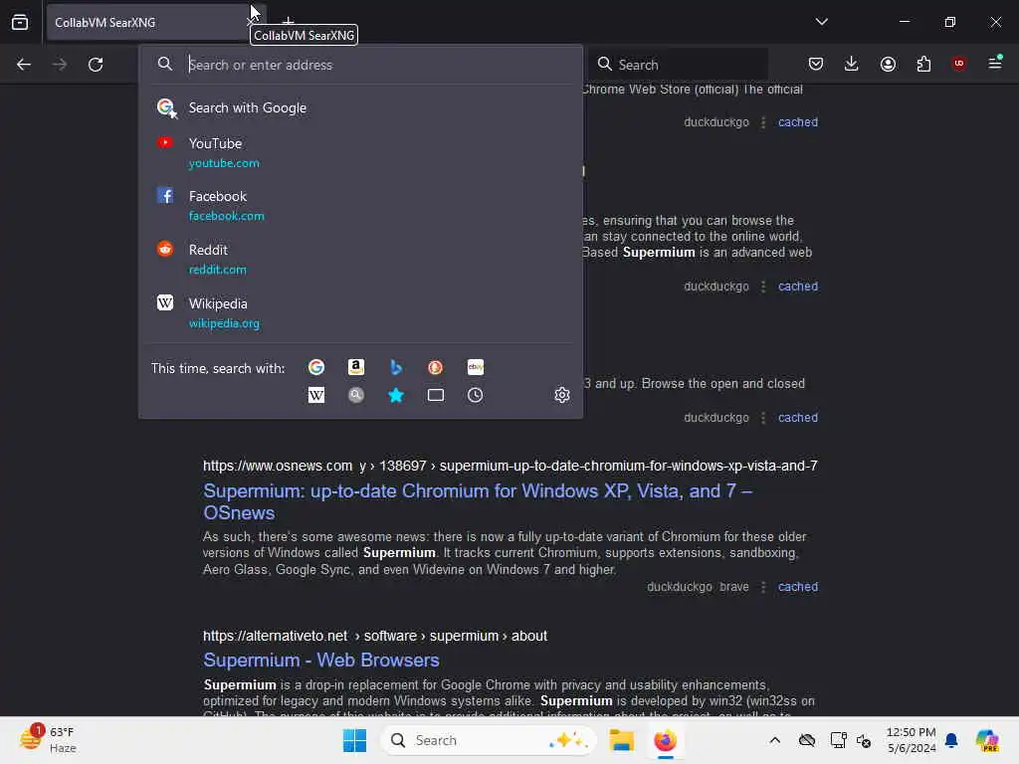Search this time with Amazon
The image size is (1019, 764).
tap(356, 367)
